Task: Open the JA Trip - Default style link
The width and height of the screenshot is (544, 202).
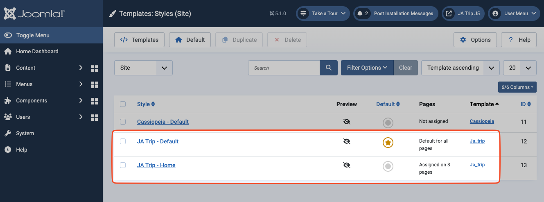Action: click(x=158, y=141)
